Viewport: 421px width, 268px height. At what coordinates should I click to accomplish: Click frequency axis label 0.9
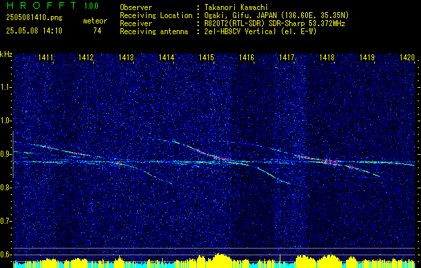[6, 154]
